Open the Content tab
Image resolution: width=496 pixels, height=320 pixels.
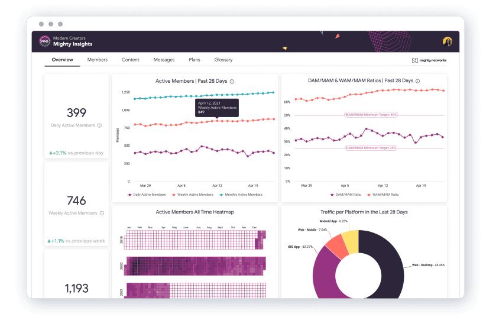(130, 60)
